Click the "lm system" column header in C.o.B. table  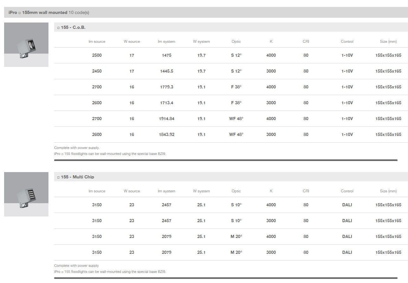coord(167,42)
